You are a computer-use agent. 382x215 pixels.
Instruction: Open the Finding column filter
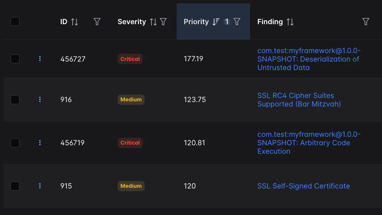(366, 22)
